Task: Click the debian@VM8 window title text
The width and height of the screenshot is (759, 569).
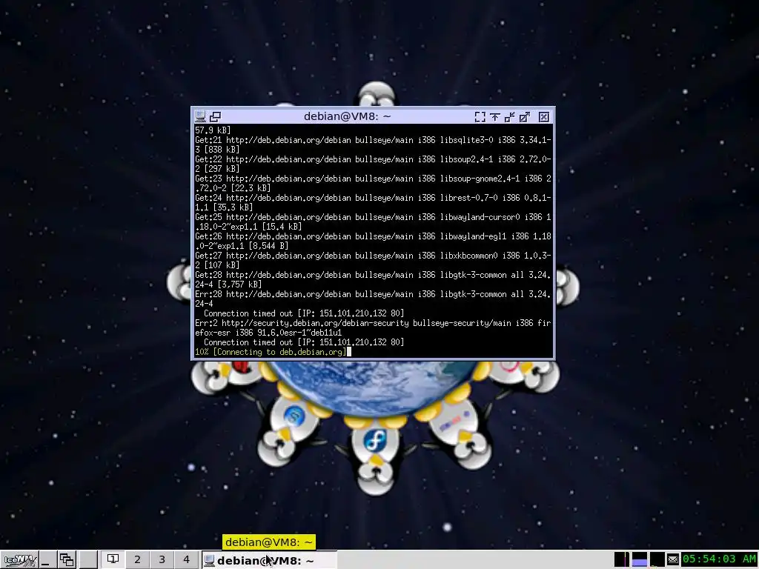Action: point(347,116)
